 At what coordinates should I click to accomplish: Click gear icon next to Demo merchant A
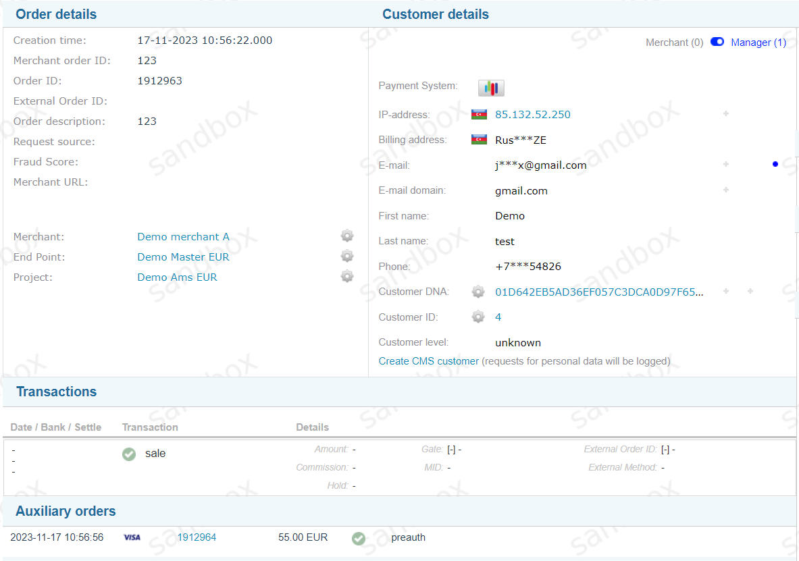(347, 236)
